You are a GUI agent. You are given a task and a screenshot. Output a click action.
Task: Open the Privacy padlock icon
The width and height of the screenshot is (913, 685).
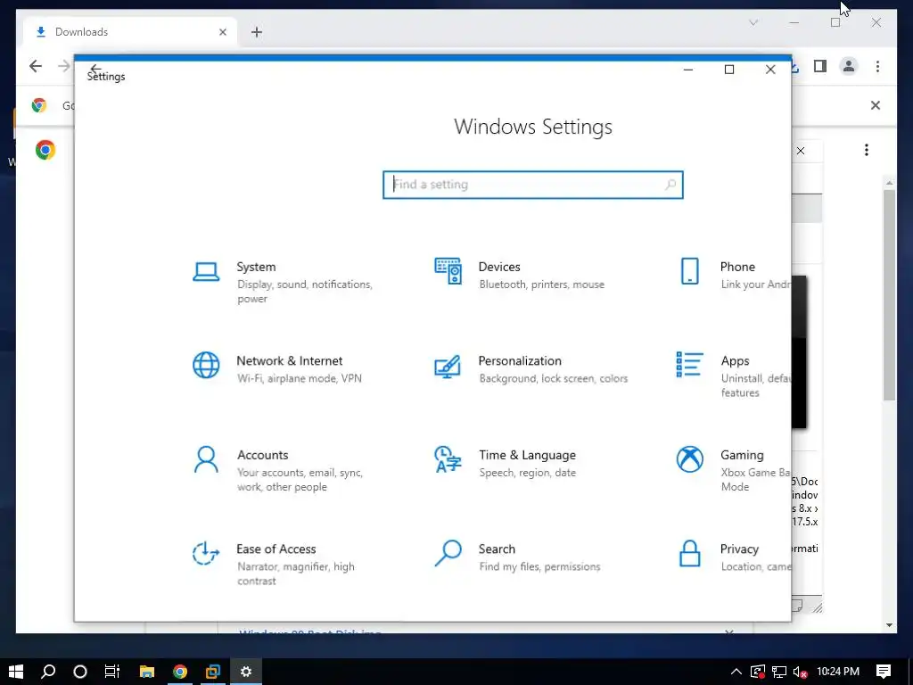tap(689, 553)
